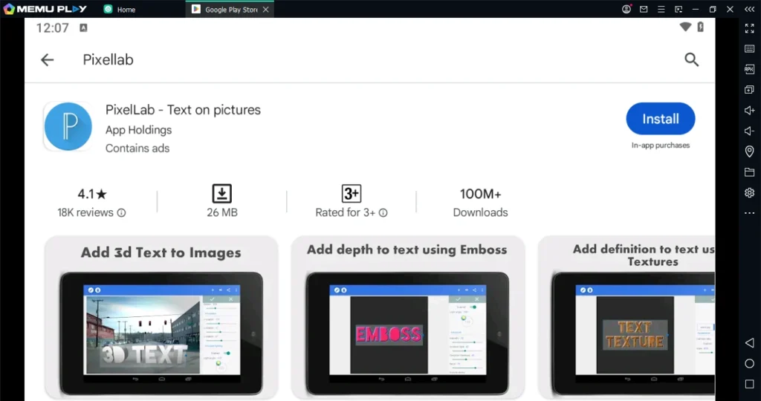Switch to the Home tab in MEmu
The image size is (761, 401).
(120, 9)
